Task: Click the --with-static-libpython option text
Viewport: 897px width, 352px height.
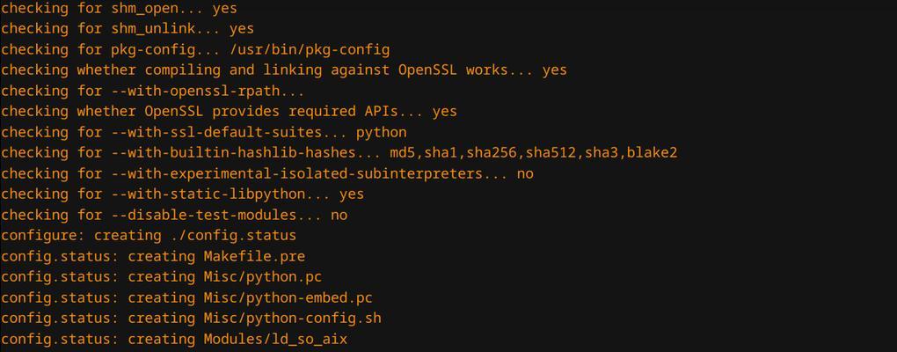Action: click(x=208, y=194)
